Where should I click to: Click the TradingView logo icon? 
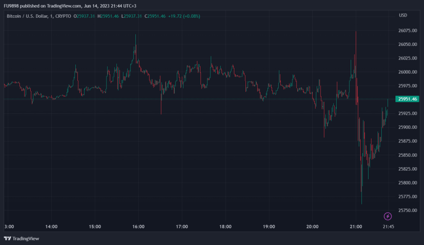(7, 238)
